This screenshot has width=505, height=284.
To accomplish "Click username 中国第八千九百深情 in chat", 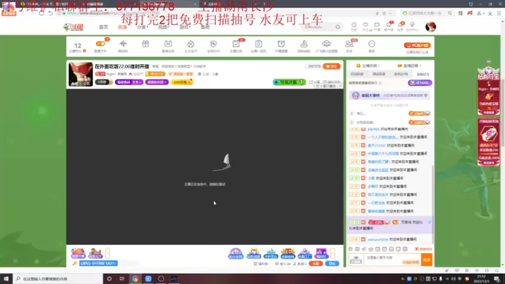I will (x=383, y=153).
